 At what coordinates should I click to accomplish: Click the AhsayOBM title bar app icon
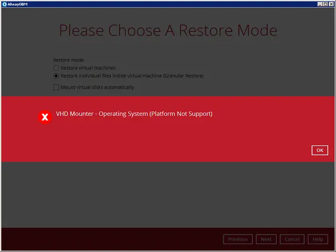(x=4, y=3)
